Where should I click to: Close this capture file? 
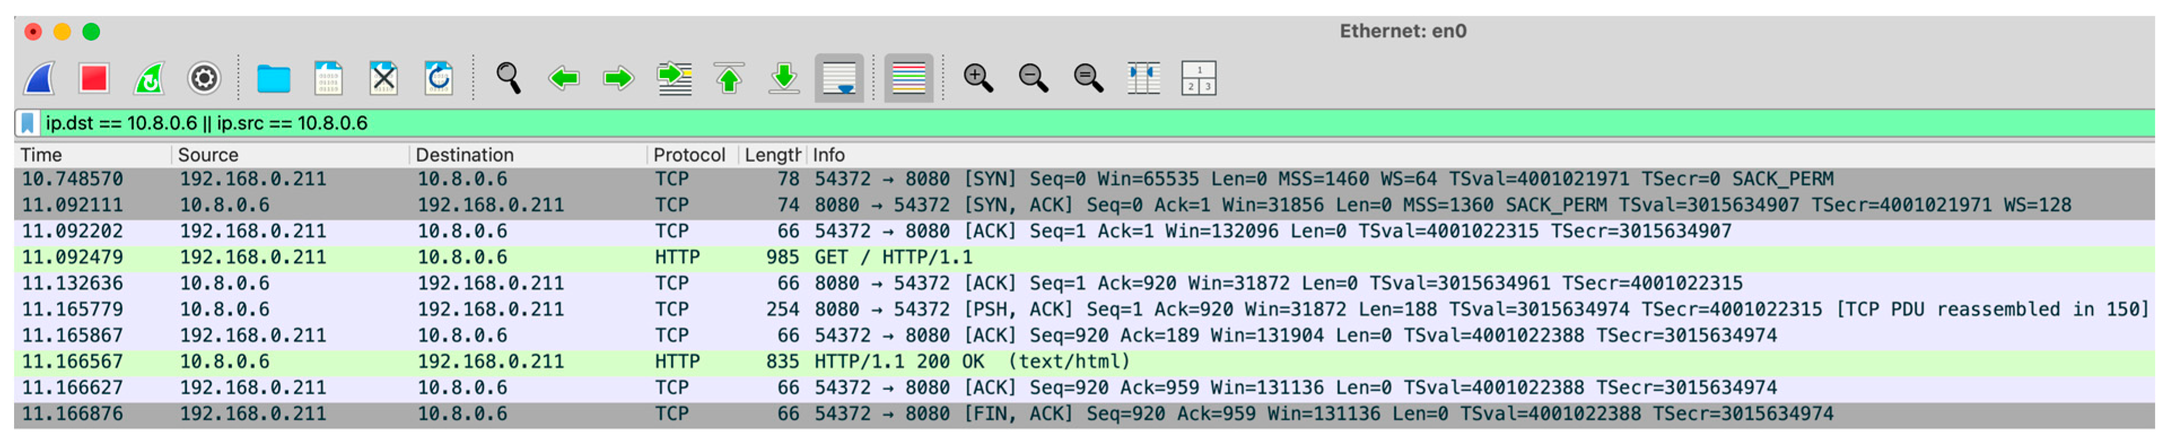[x=383, y=78]
